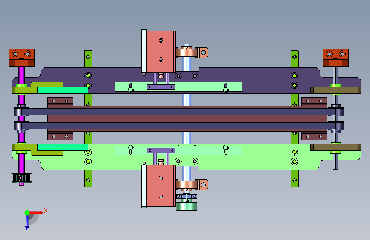
Task: Pick the white end cap of top cylinder
Action: [144, 51]
